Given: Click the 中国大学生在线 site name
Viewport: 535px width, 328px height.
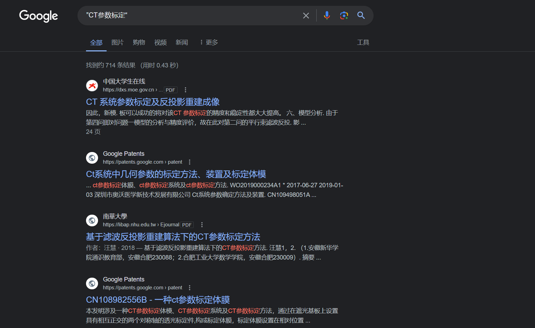Looking at the screenshot, I should [124, 81].
